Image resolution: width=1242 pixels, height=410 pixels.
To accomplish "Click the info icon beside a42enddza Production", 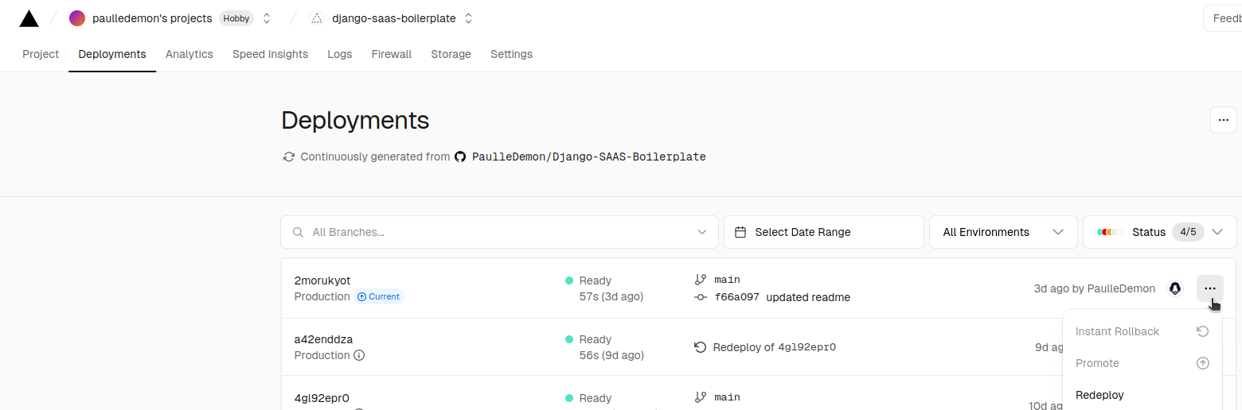I will coord(359,355).
